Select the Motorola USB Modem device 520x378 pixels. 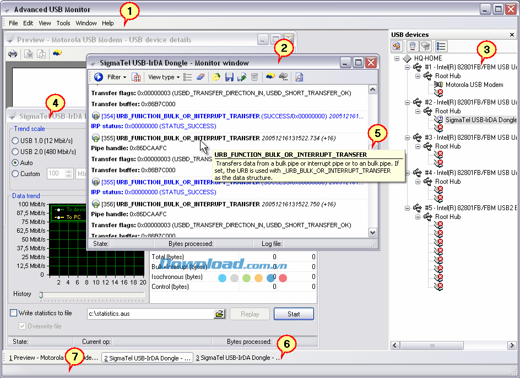click(474, 85)
